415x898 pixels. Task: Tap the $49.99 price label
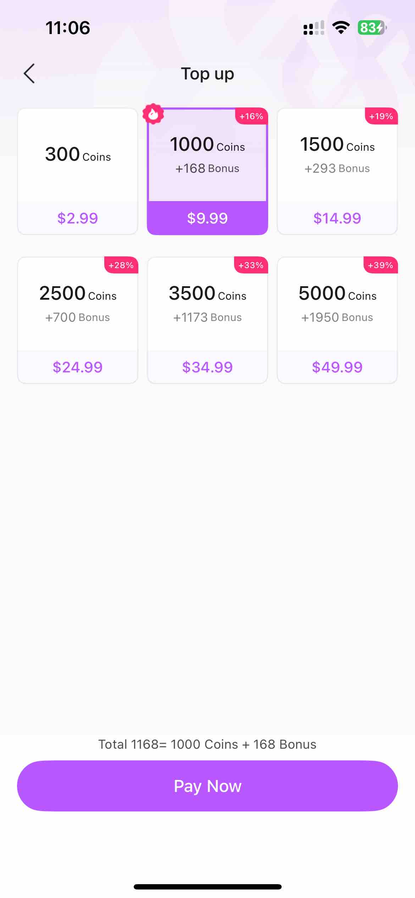click(337, 367)
